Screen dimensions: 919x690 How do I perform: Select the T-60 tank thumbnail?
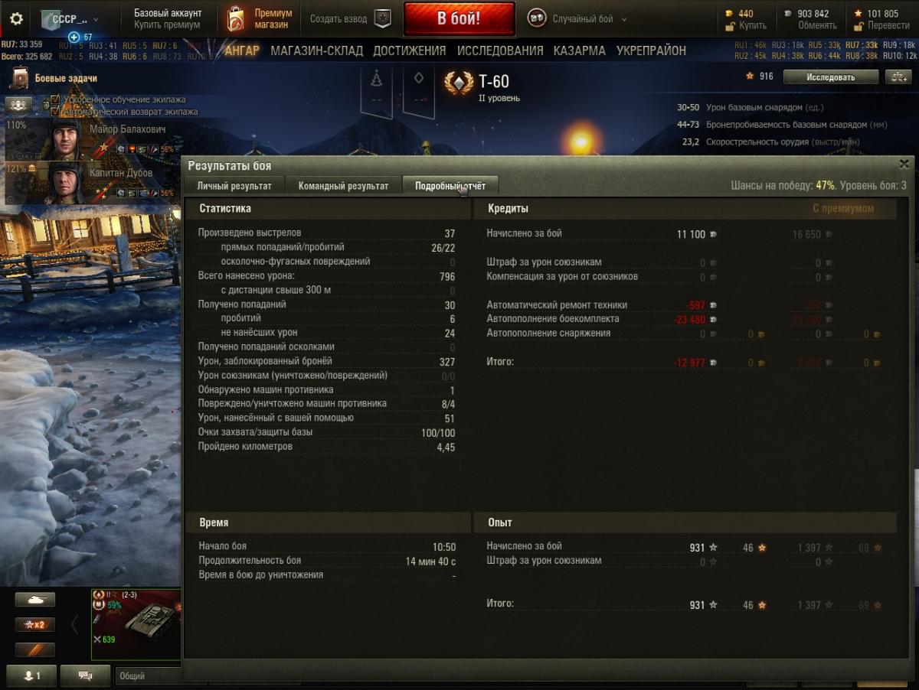click(136, 624)
